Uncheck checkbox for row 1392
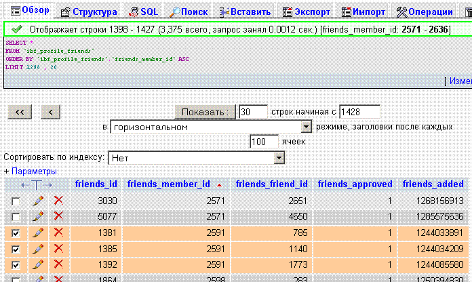This screenshot has height=282, width=472. pyautogui.click(x=16, y=265)
